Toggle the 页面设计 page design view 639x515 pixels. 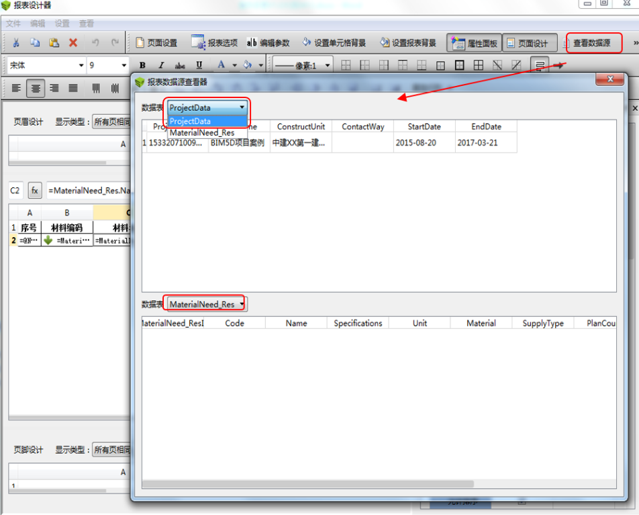530,43
